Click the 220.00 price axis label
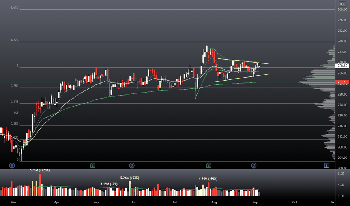The height and width of the screenshot is (206, 350). click(342, 115)
